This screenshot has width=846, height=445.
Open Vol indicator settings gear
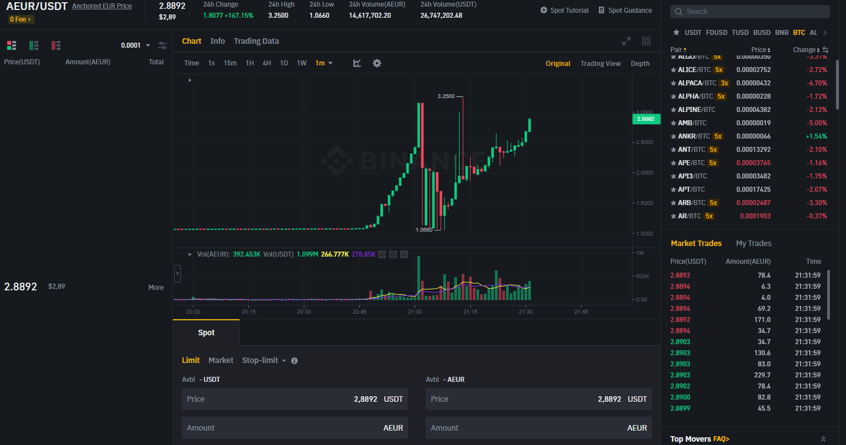393,254
